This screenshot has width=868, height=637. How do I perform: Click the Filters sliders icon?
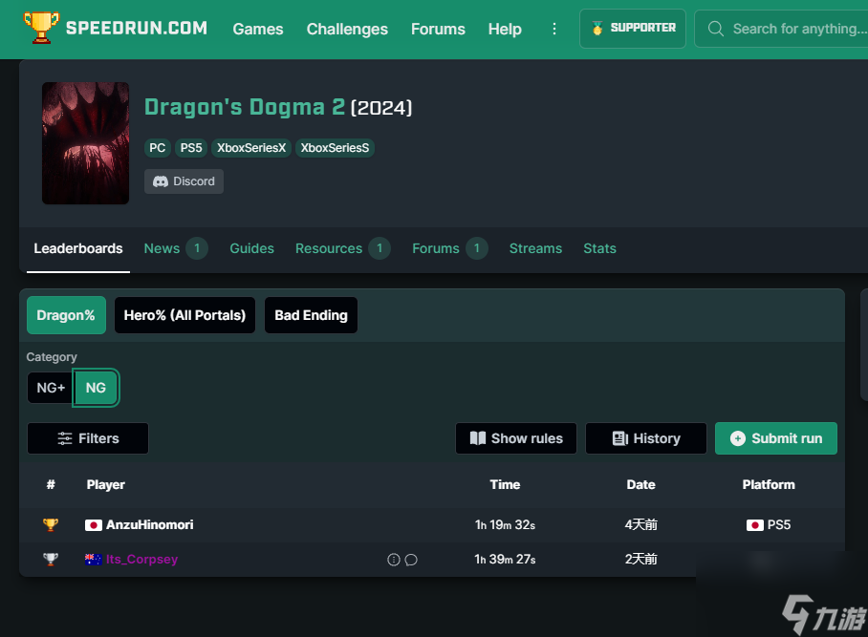click(x=65, y=438)
